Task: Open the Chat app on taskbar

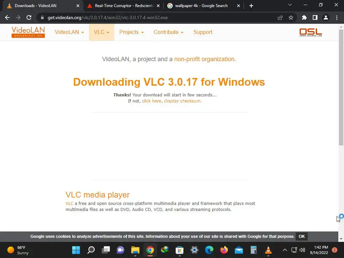Action: [x=121, y=250]
